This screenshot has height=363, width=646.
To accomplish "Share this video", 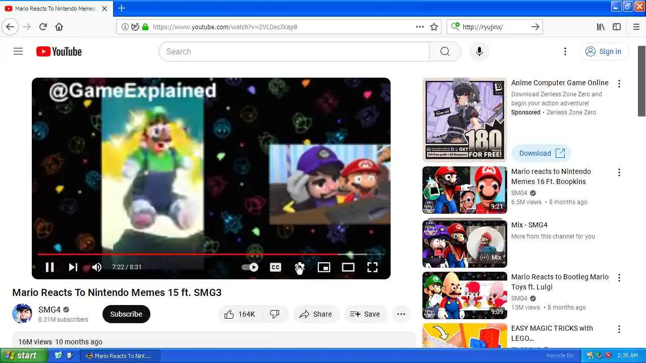I will [x=316, y=314].
